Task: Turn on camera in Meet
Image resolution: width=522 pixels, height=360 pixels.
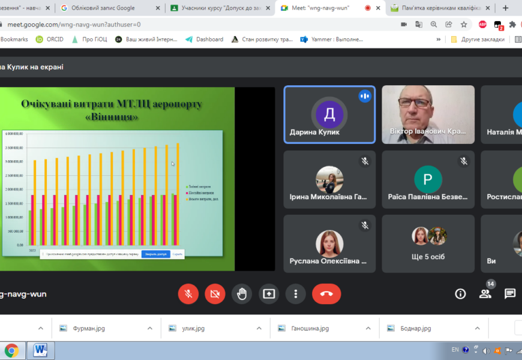Action: coord(215,293)
